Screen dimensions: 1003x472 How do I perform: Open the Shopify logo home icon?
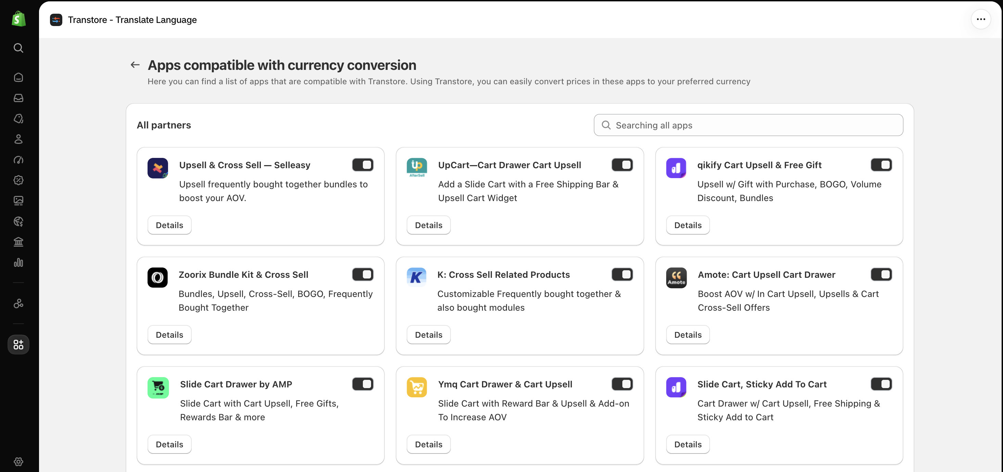point(18,19)
